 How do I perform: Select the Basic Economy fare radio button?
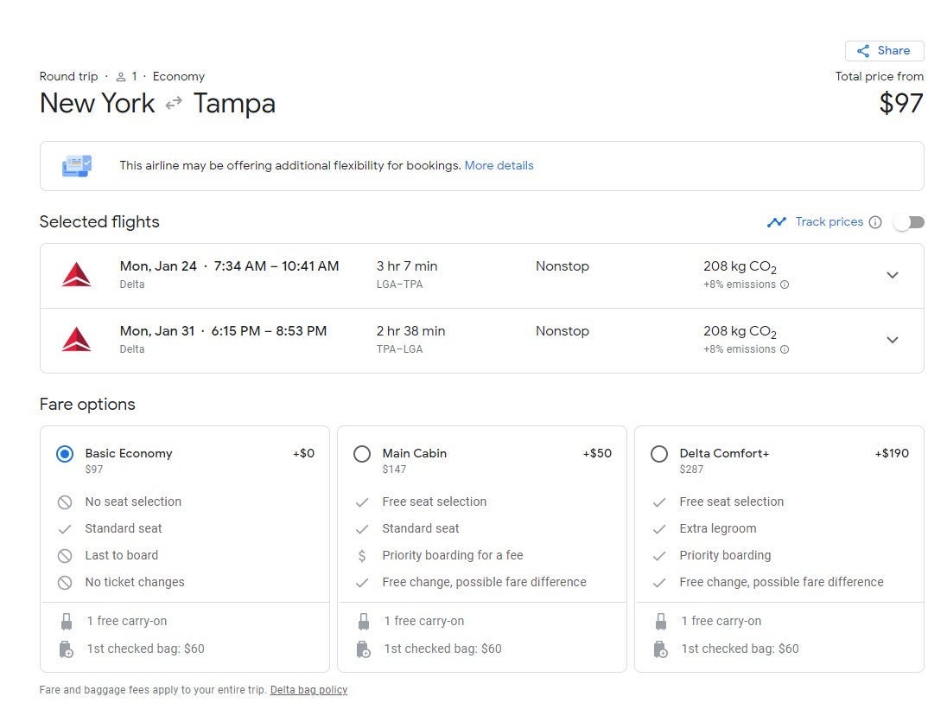click(65, 454)
